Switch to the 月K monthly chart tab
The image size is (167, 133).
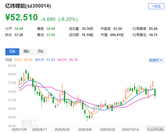(x=40, y=52)
